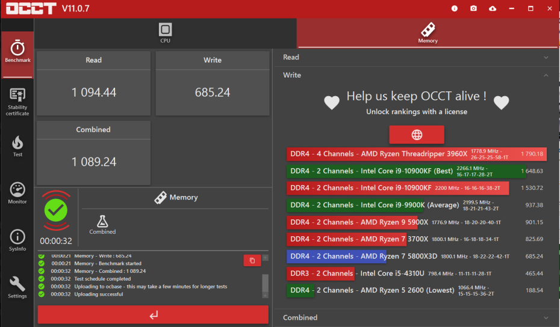Click the log scrollbar thumb

point(265,283)
